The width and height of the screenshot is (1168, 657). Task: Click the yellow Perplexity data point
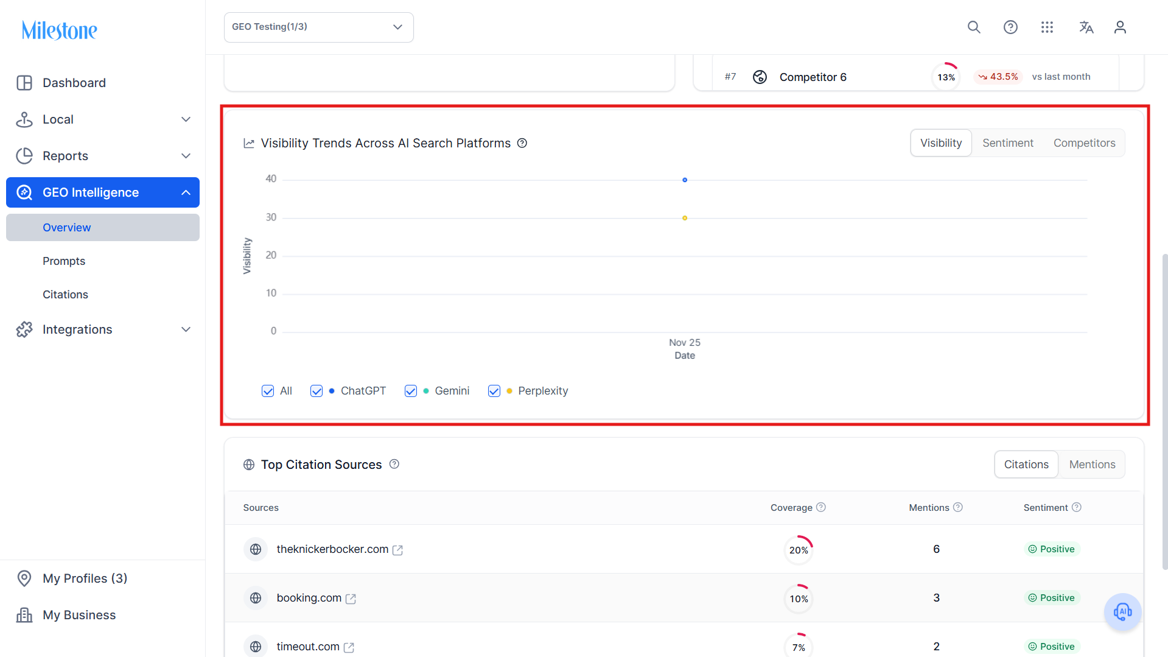[685, 218]
